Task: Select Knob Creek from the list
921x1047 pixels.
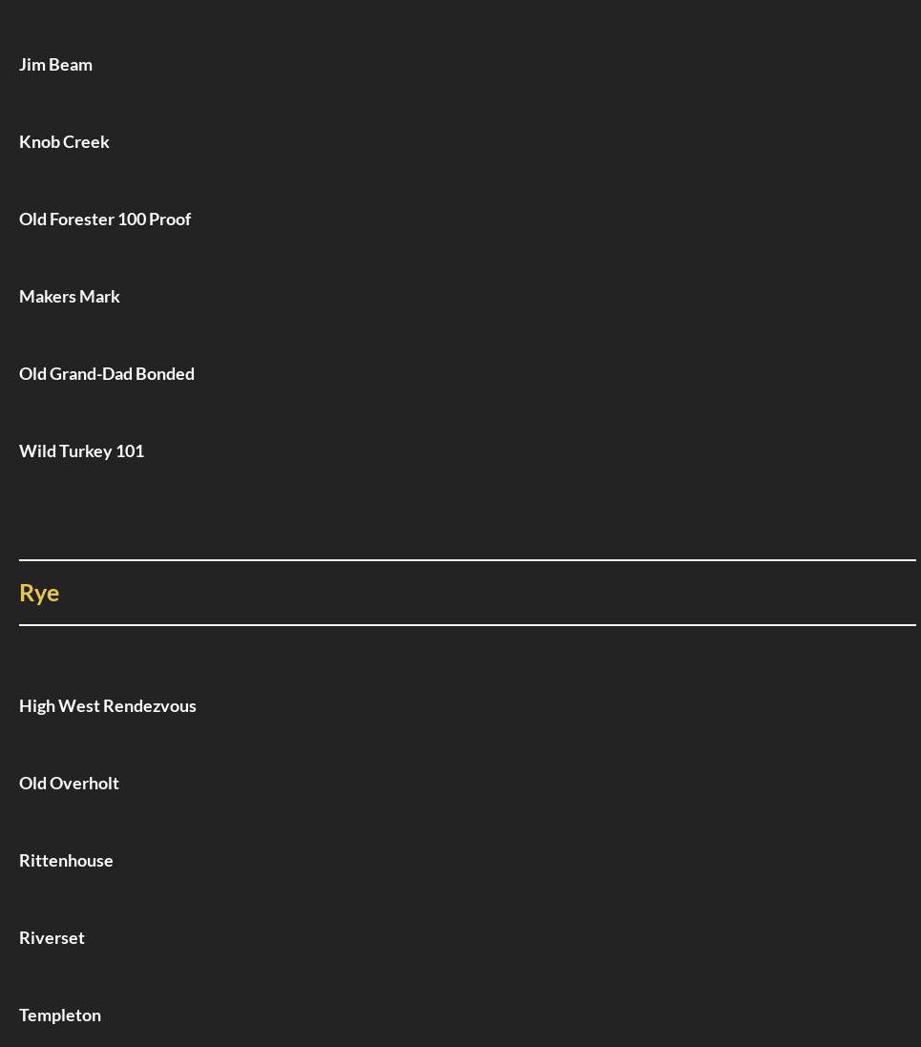Action: [x=64, y=141]
